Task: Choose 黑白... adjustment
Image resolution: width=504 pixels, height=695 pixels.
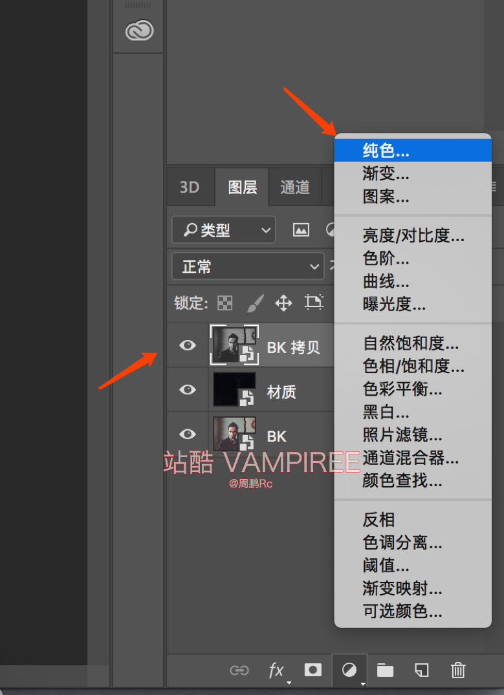Action: pos(413,412)
